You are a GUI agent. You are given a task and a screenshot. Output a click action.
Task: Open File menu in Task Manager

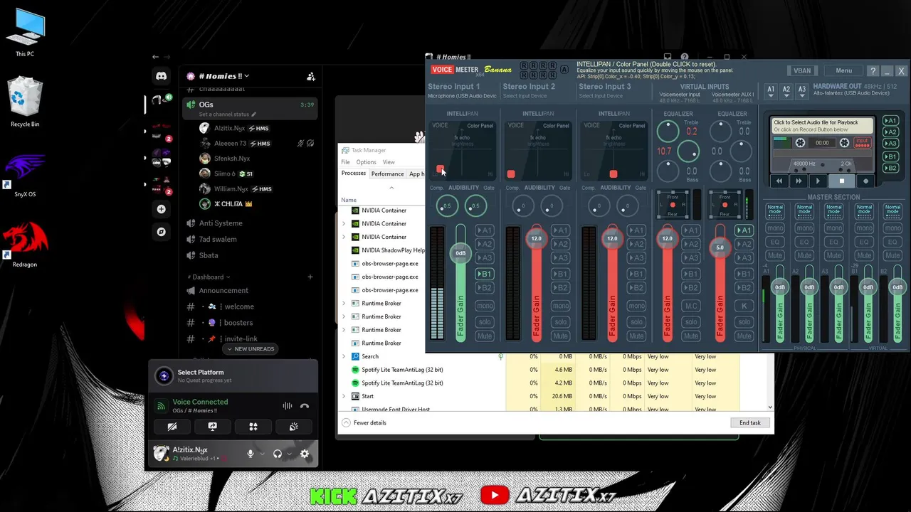pyautogui.click(x=345, y=162)
